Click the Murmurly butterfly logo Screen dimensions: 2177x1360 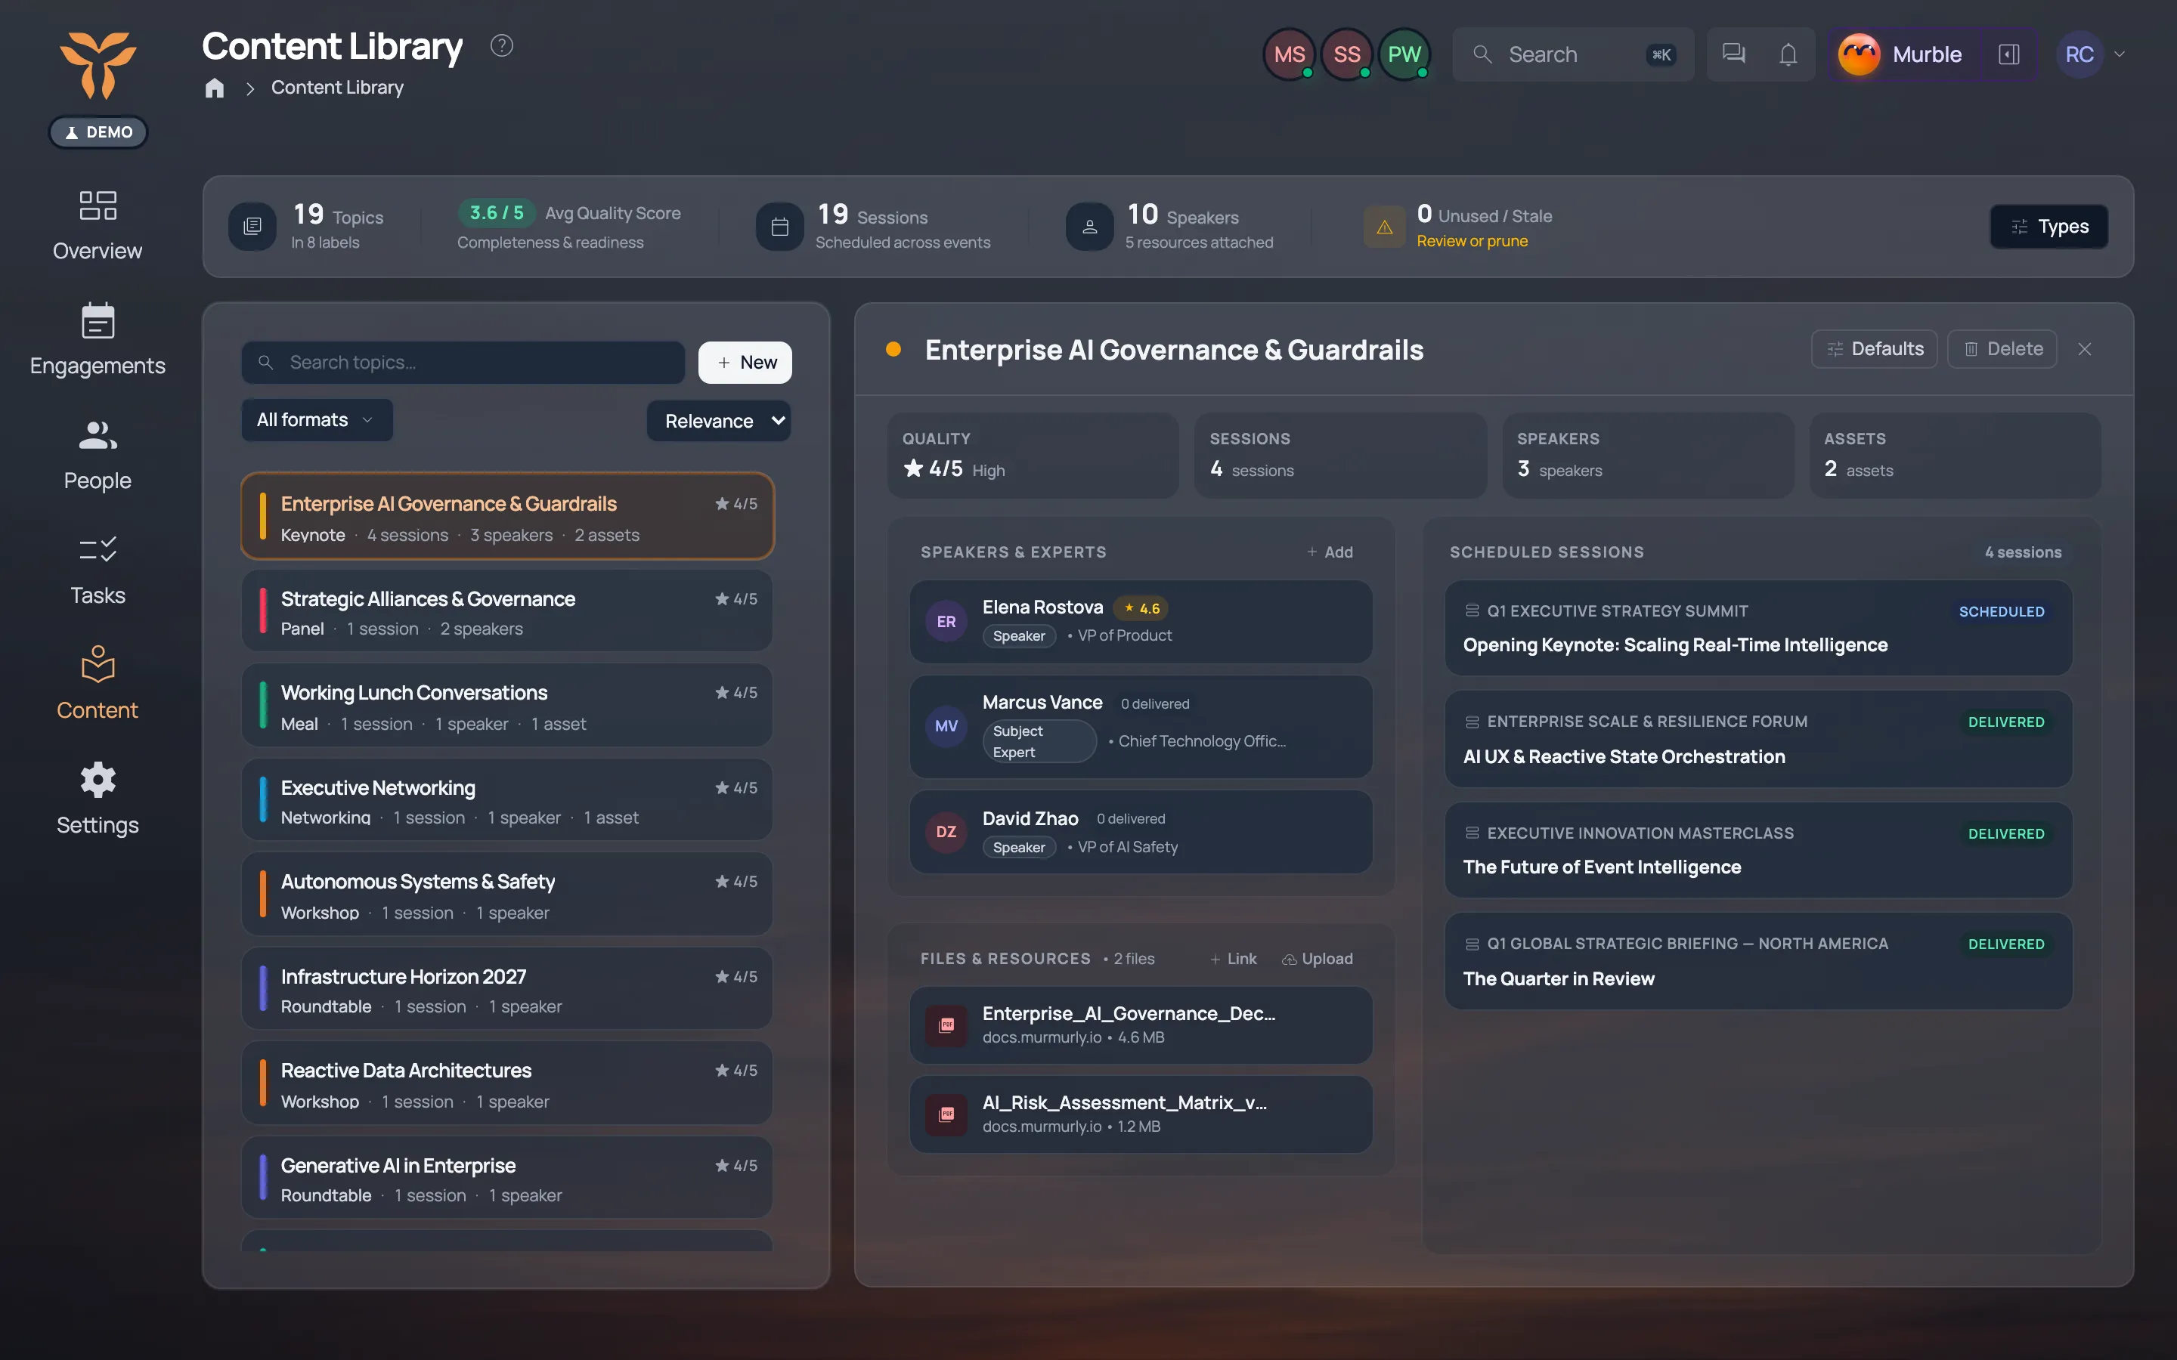pos(98,65)
